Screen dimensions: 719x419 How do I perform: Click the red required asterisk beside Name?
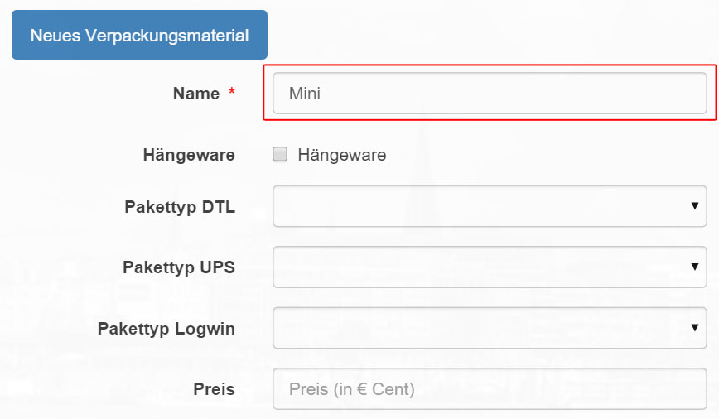[x=232, y=91]
